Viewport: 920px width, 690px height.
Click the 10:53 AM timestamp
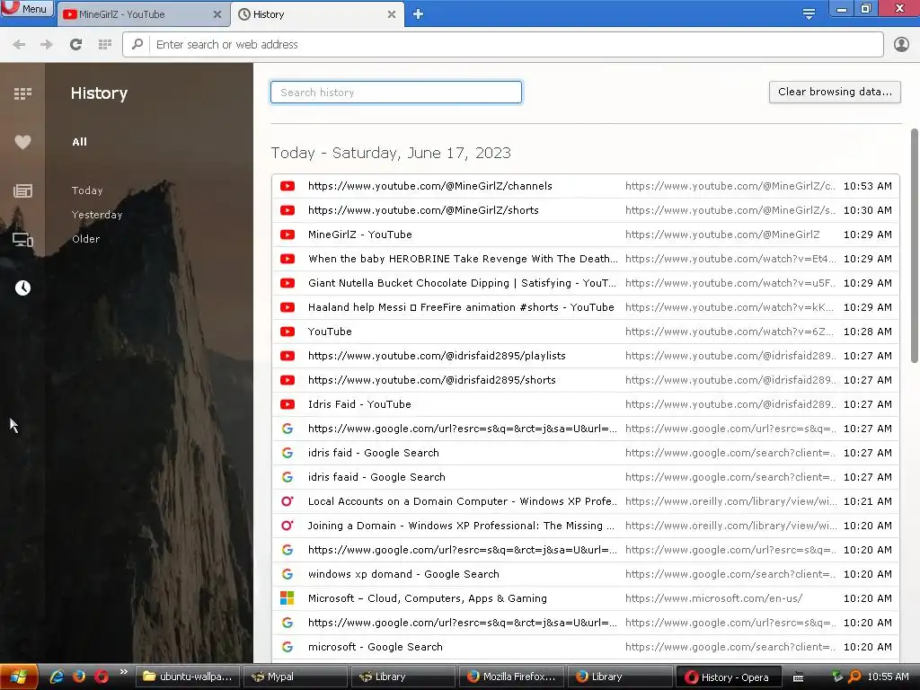click(867, 186)
